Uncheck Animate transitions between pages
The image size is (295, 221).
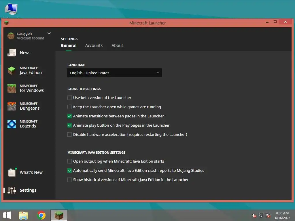click(x=69, y=116)
